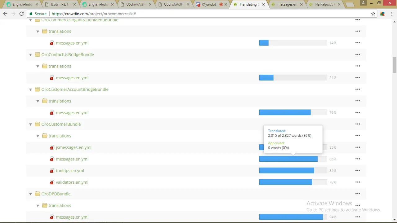This screenshot has height=223, width=397.
Task: Open new browser tab button
Action: (350, 5)
